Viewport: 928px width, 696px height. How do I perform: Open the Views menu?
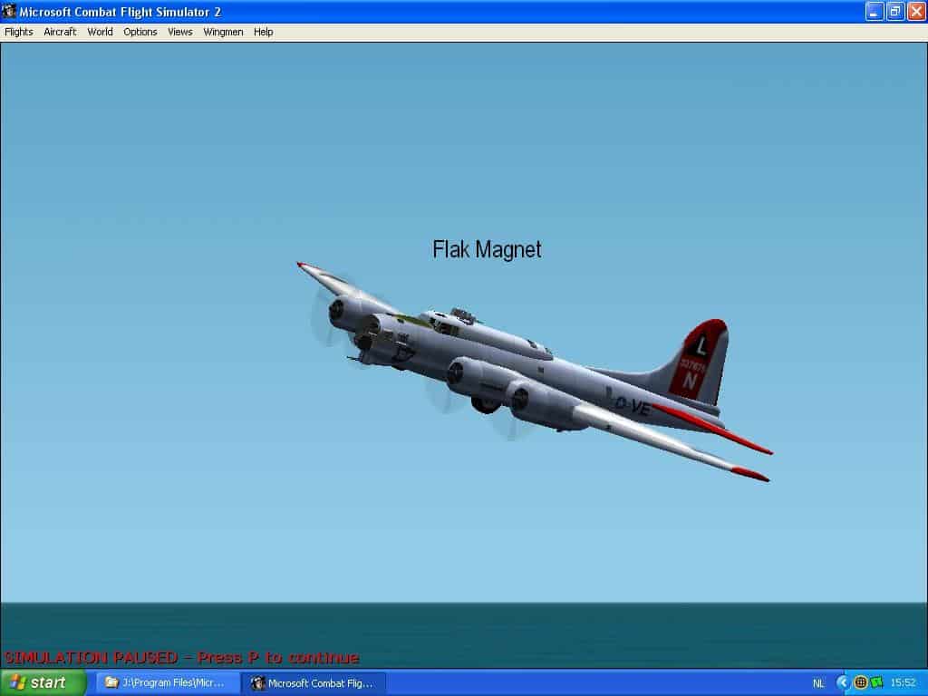180,32
